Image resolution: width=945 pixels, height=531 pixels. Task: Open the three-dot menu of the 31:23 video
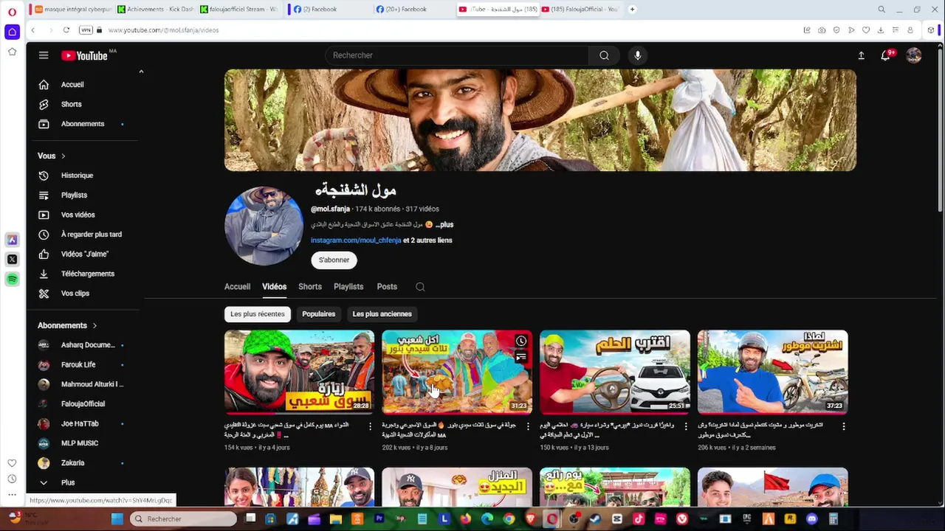coord(528,426)
